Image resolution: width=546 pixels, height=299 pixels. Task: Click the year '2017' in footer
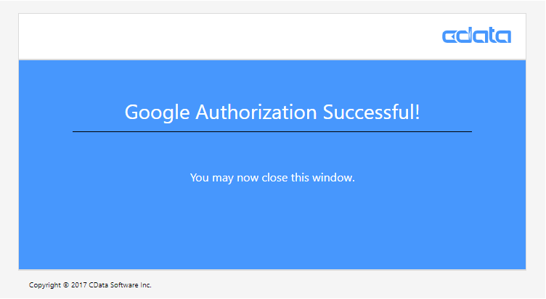[x=78, y=285]
